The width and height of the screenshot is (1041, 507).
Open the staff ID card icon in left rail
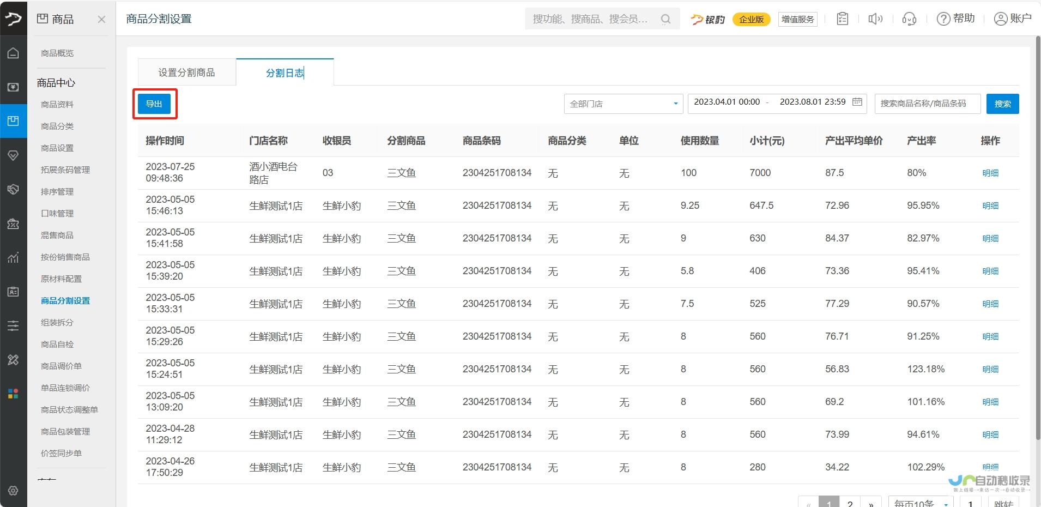(13, 292)
